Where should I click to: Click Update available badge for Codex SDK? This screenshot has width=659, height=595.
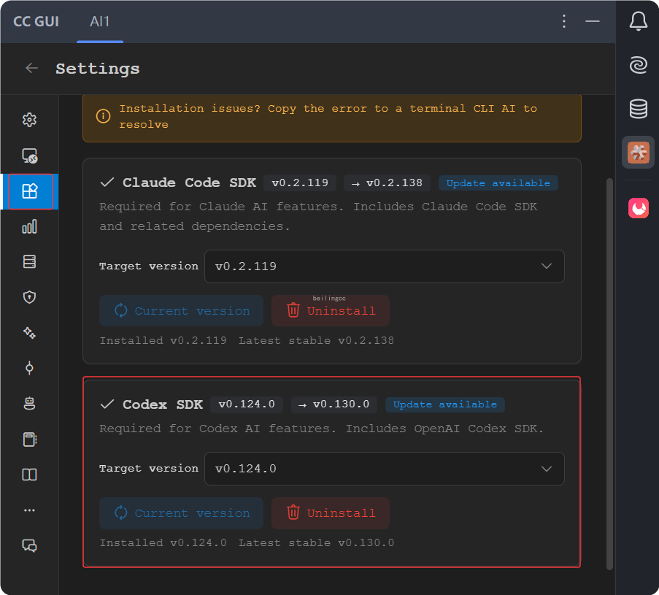tap(444, 404)
